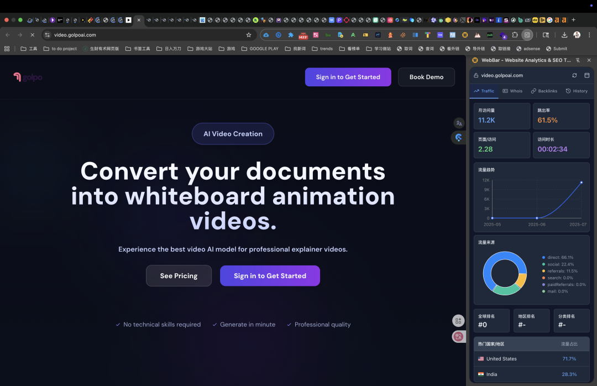The width and height of the screenshot is (597, 386).
Task: Open the Chrome three-dot menu
Action: [x=589, y=35]
